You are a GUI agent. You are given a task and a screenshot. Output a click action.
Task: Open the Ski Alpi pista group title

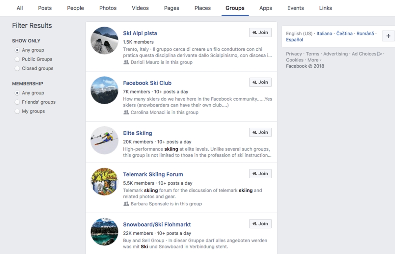[140, 33]
